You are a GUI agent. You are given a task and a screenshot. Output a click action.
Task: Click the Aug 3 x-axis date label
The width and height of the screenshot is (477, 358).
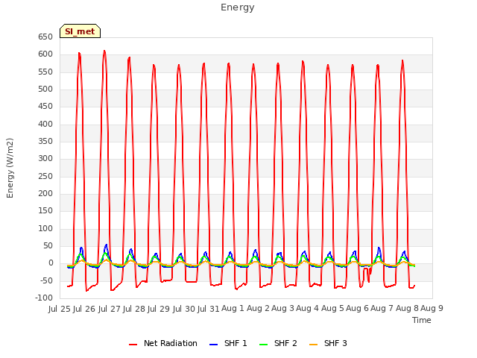(282, 309)
